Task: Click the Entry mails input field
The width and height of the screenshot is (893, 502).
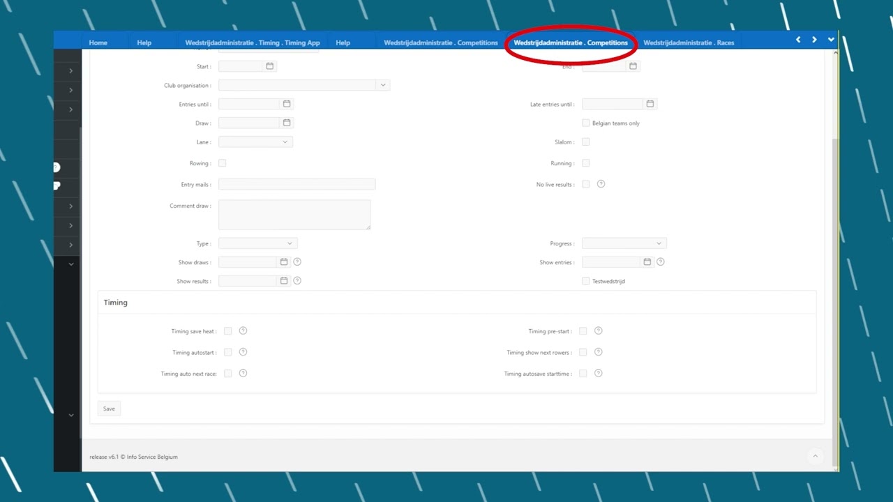Action: coord(297,184)
